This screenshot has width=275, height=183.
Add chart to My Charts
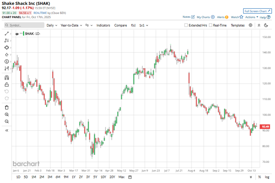tap(206, 17)
